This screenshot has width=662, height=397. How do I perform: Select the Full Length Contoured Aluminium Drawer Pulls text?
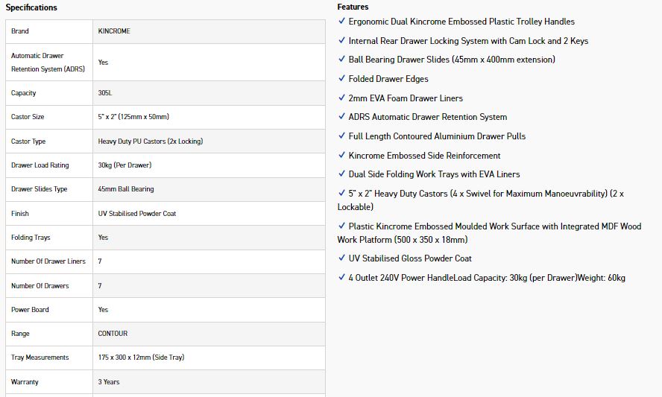[437, 136]
